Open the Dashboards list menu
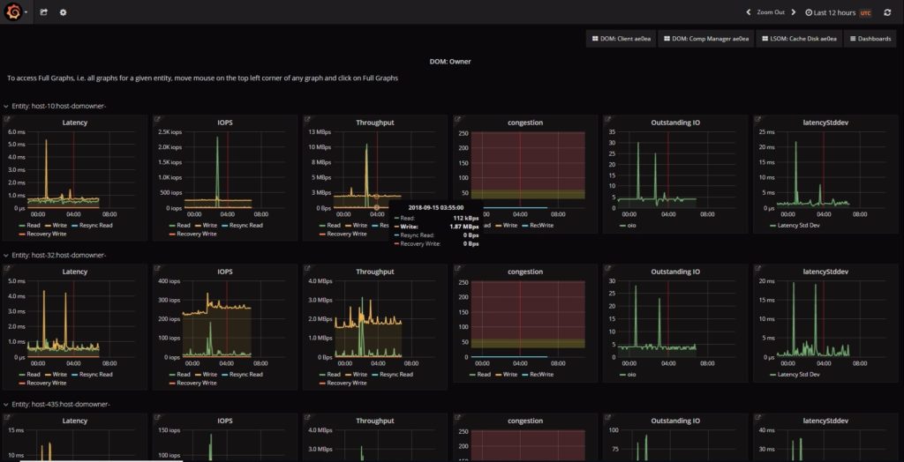 870,39
